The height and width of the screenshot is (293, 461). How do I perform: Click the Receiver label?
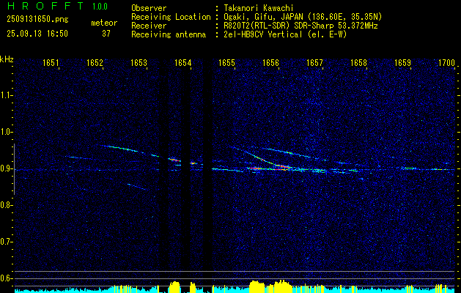pyautogui.click(x=149, y=26)
